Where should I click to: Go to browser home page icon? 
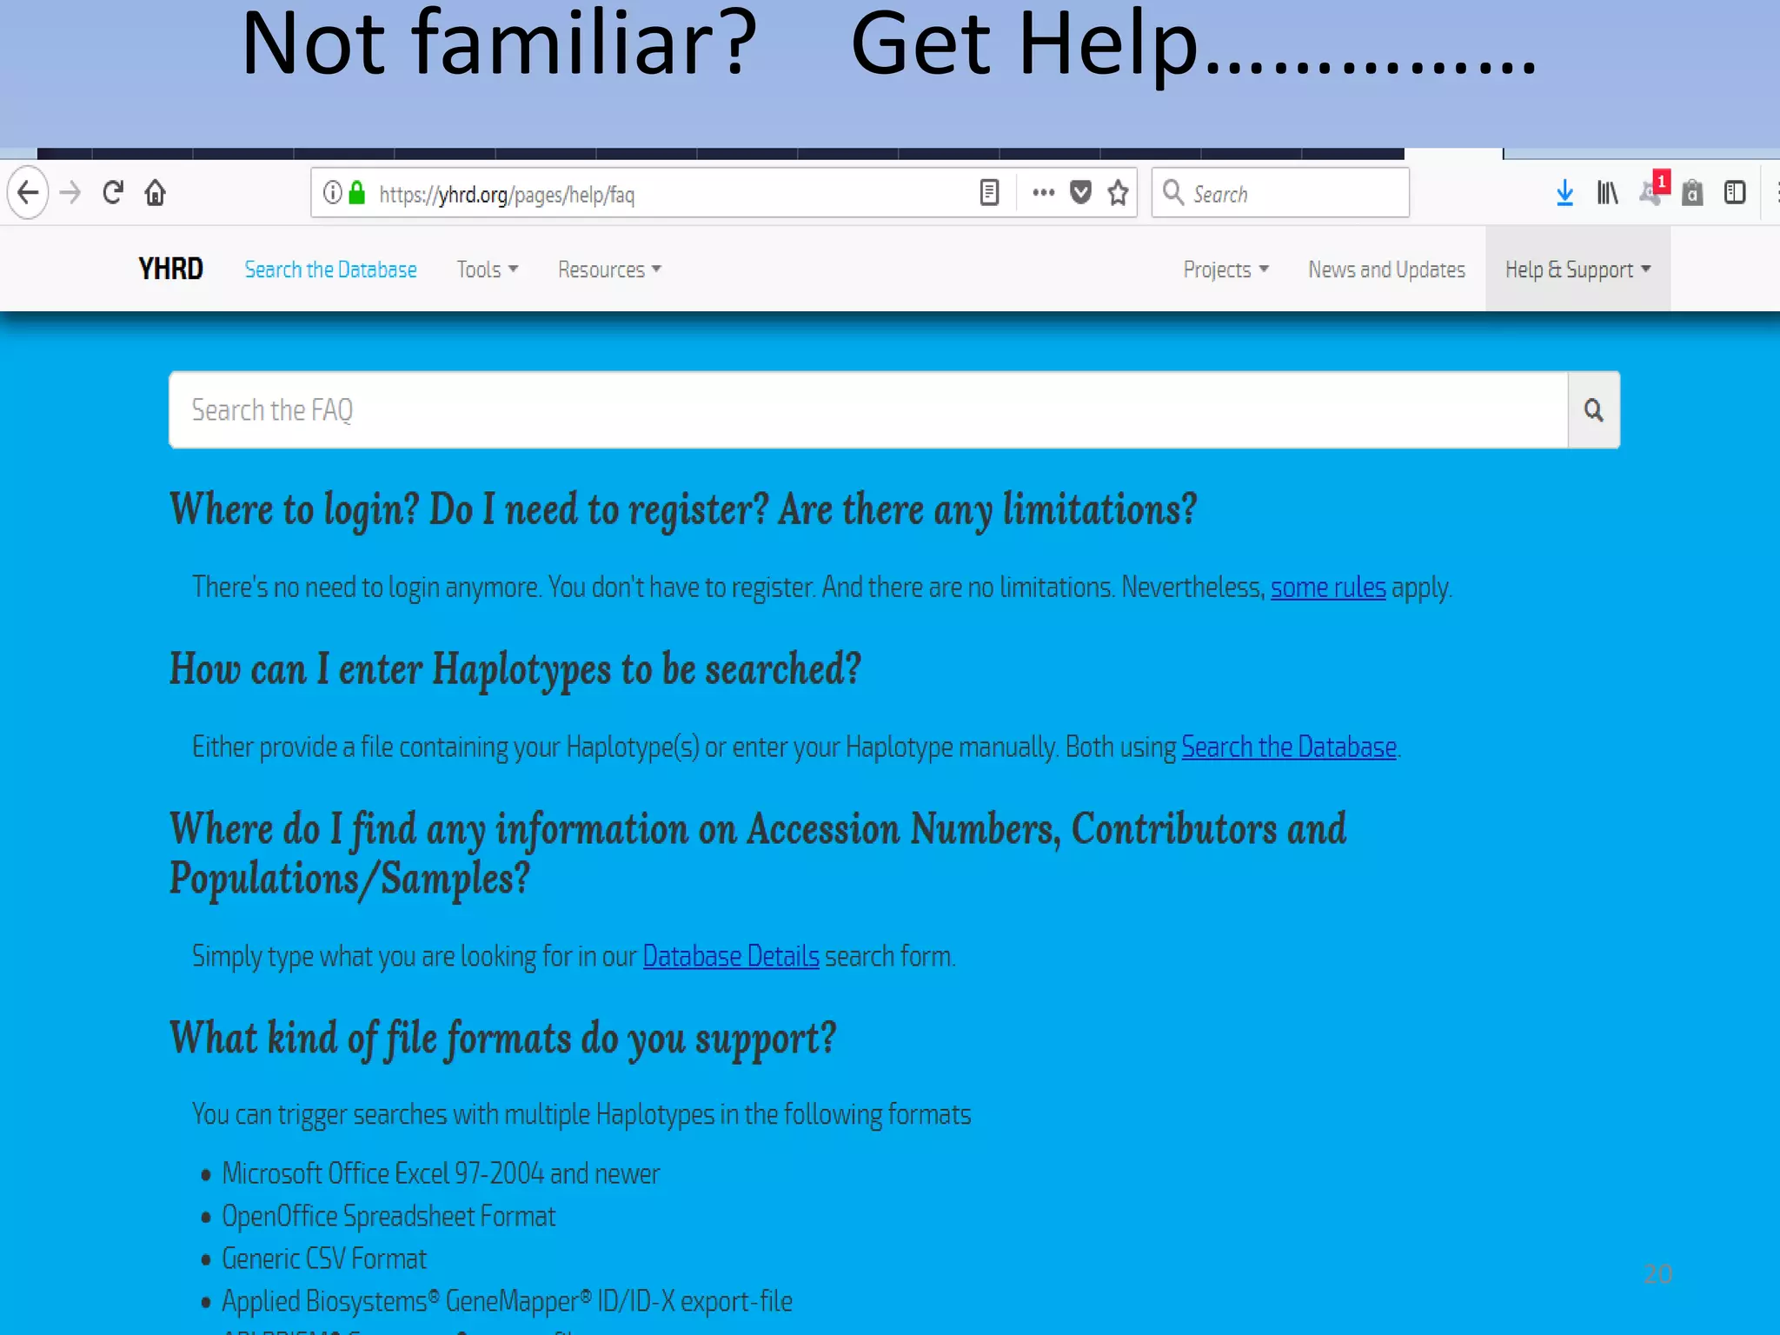tap(156, 192)
